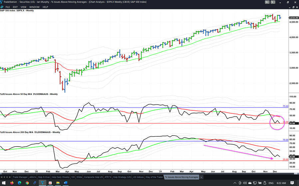Open the Way of the Trader tab
Image resolution: width=299 pixels, height=186 pixels.
pyautogui.click(x=154, y=177)
